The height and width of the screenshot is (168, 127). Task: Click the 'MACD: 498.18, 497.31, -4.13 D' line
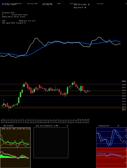coord(14,17)
